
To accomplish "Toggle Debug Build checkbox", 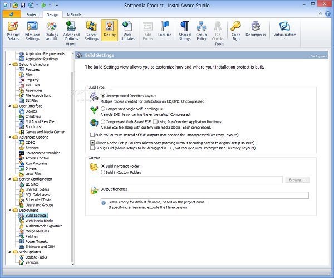I will coord(92,148).
